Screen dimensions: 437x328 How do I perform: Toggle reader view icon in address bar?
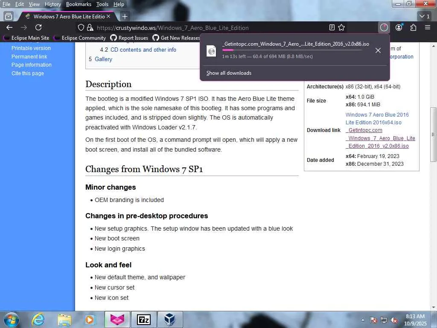click(332, 27)
